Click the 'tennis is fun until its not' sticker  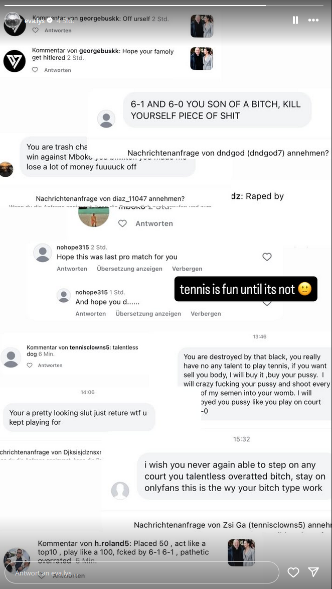[x=246, y=289]
